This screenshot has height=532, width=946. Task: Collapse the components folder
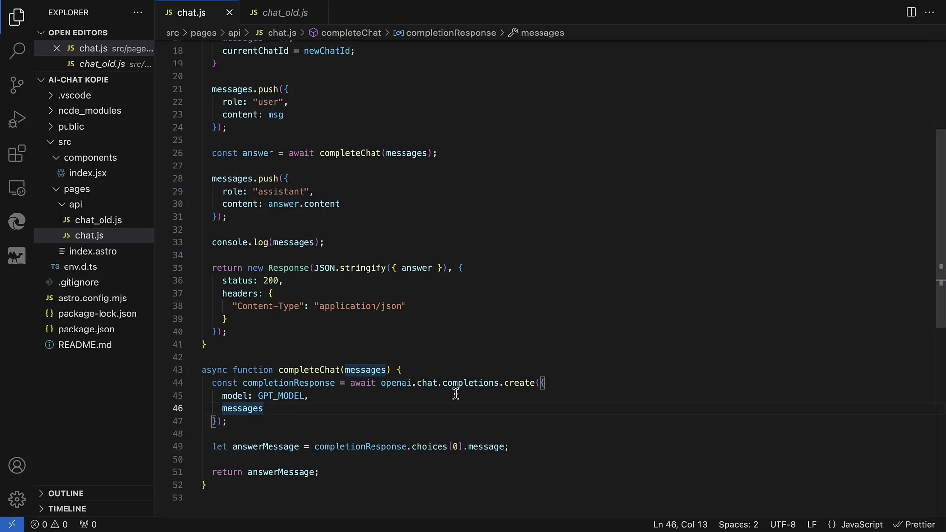[x=56, y=158]
